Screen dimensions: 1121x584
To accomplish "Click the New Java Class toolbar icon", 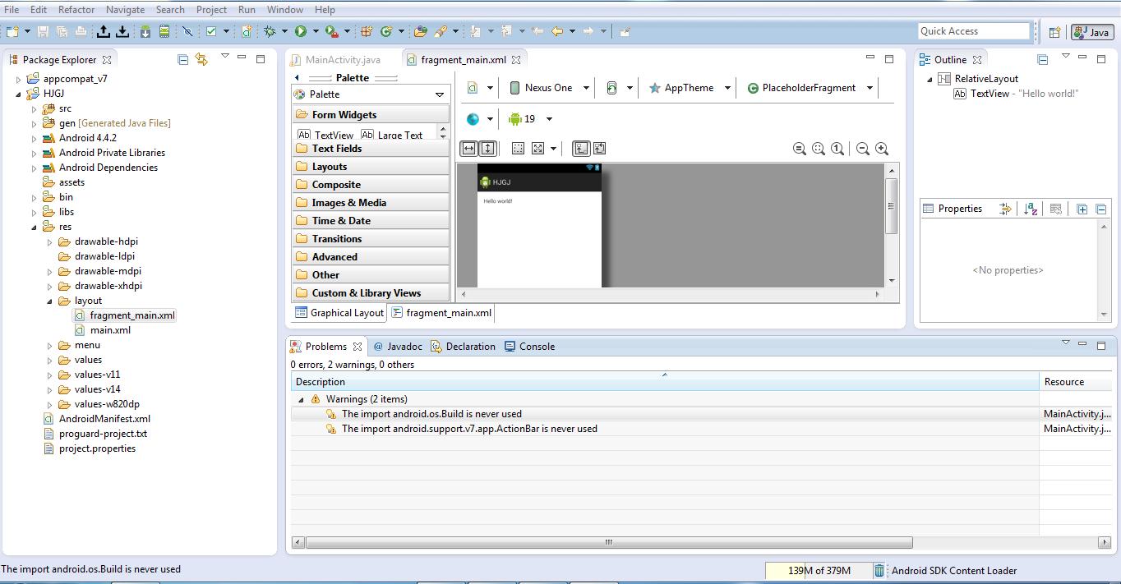I will pos(386,31).
